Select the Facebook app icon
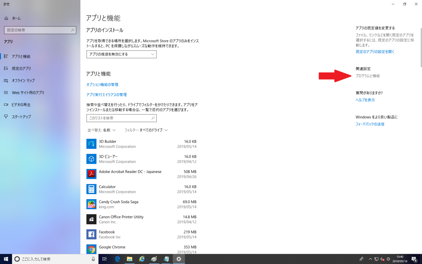Viewport: 422px width, 264px height. (91, 234)
